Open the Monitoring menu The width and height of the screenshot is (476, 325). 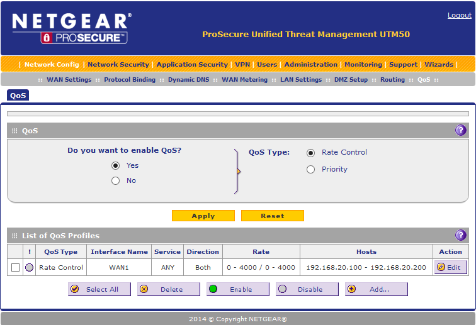pos(363,64)
